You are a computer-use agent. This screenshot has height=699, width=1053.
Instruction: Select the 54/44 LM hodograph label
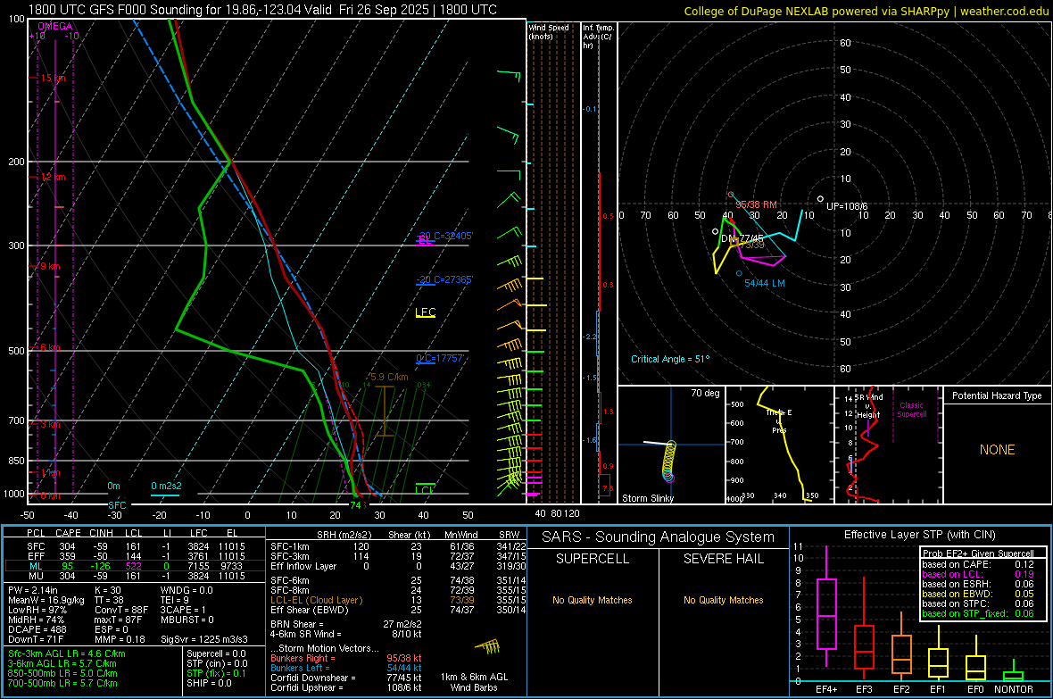pos(764,283)
